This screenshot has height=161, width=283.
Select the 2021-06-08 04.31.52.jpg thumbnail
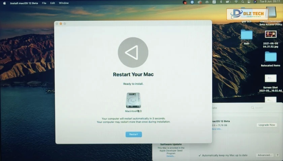pos(271,35)
